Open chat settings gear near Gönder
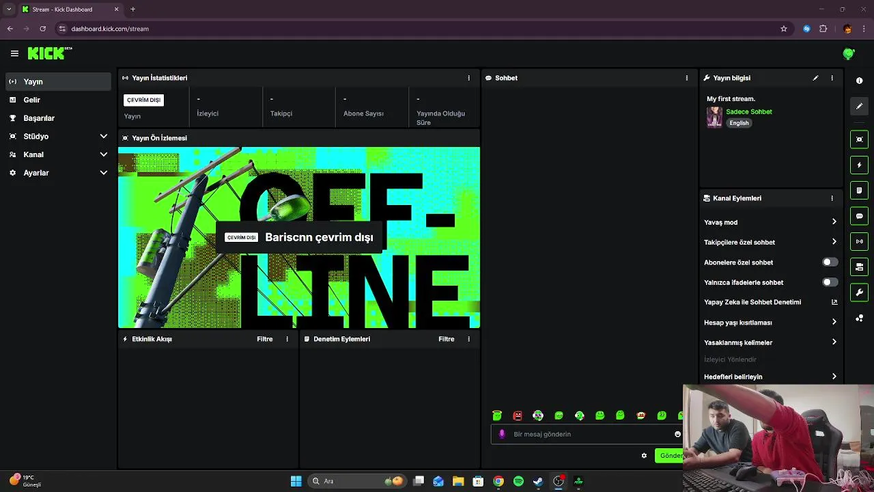The height and width of the screenshot is (492, 874). [644, 456]
